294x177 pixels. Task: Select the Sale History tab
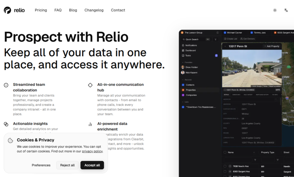[248, 95]
